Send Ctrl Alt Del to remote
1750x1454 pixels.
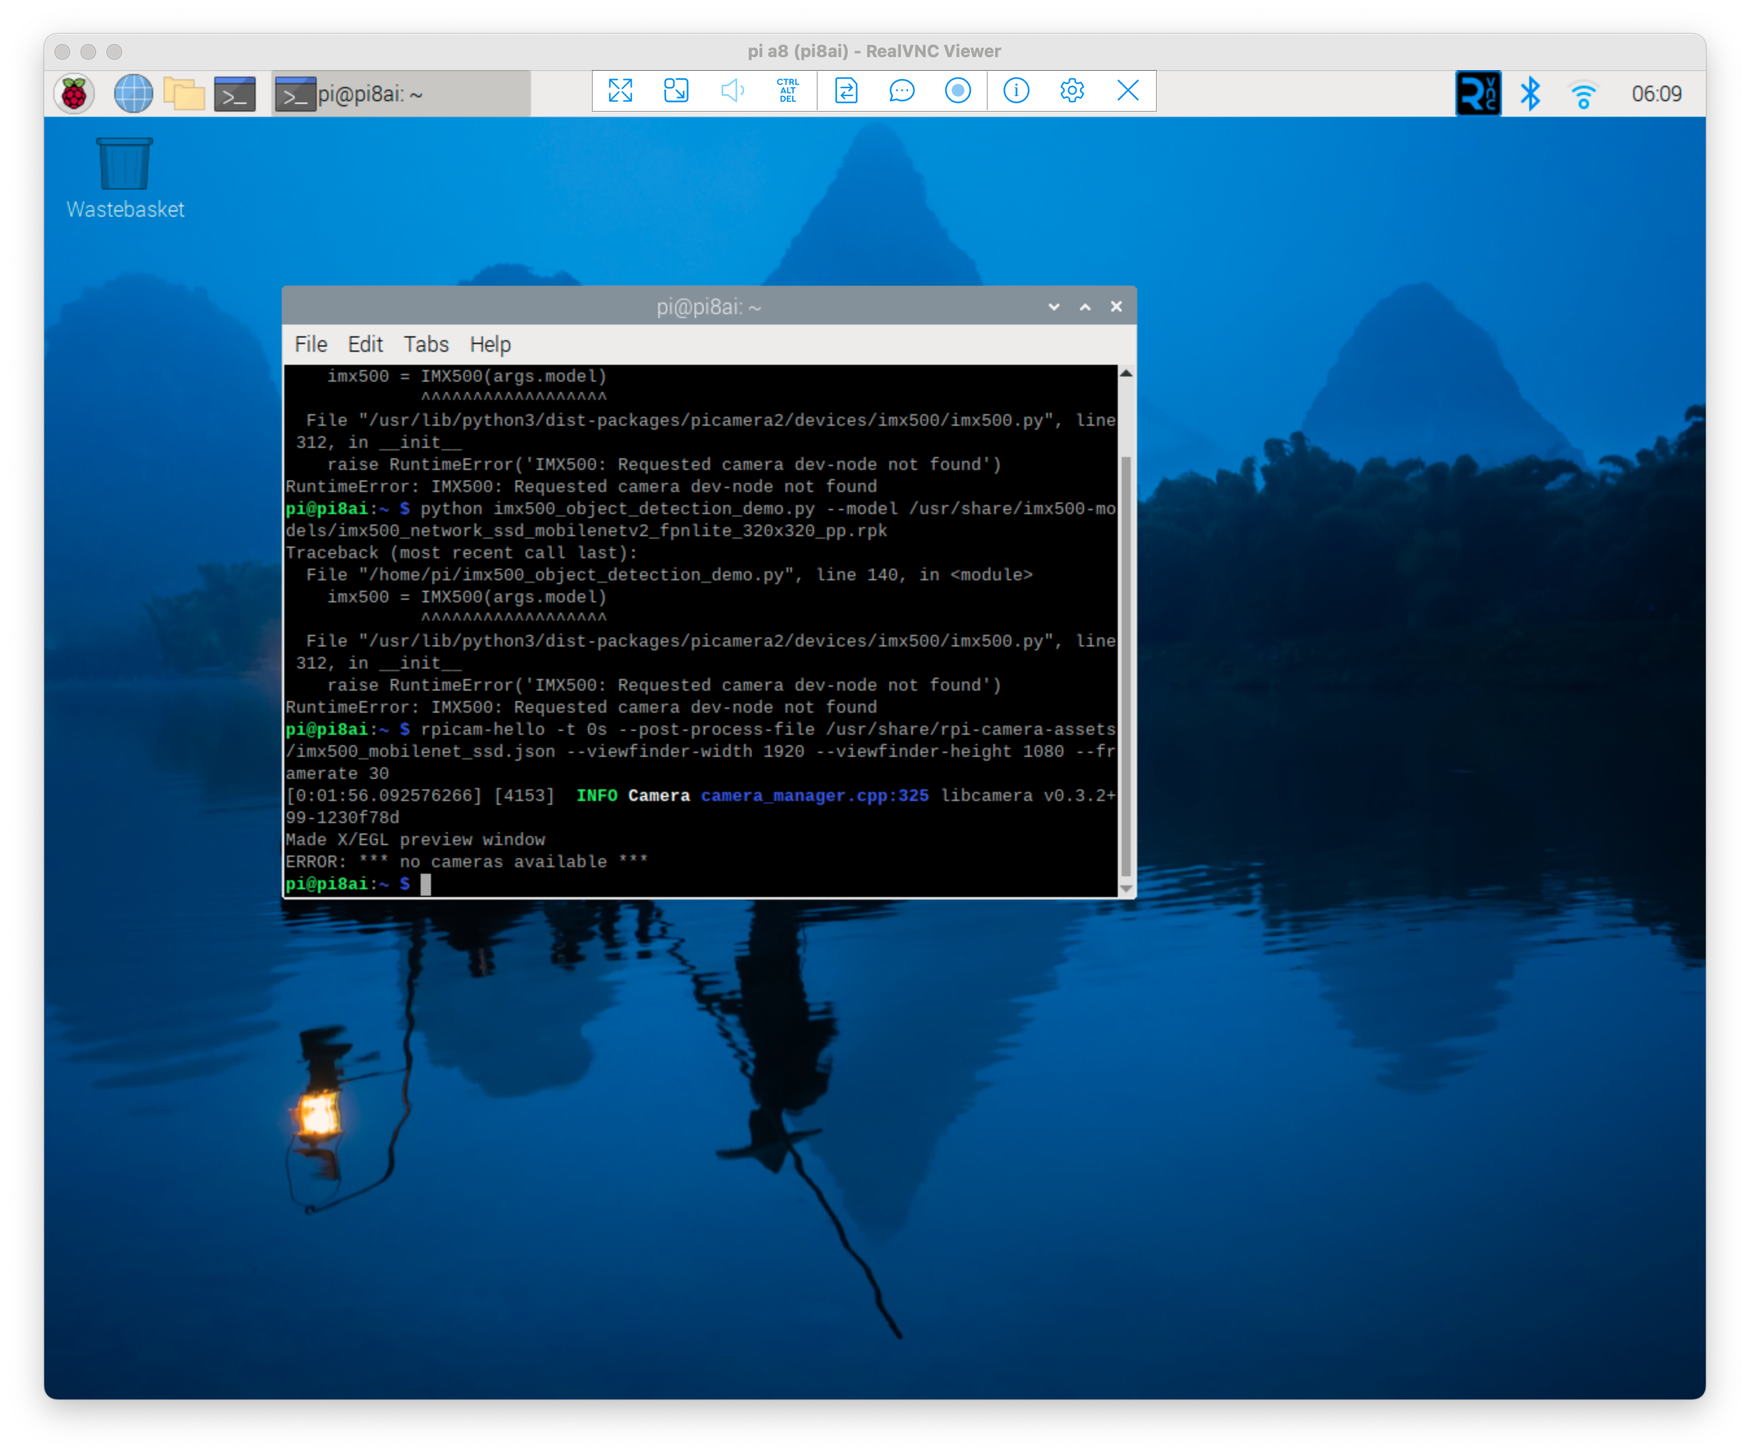click(x=787, y=91)
